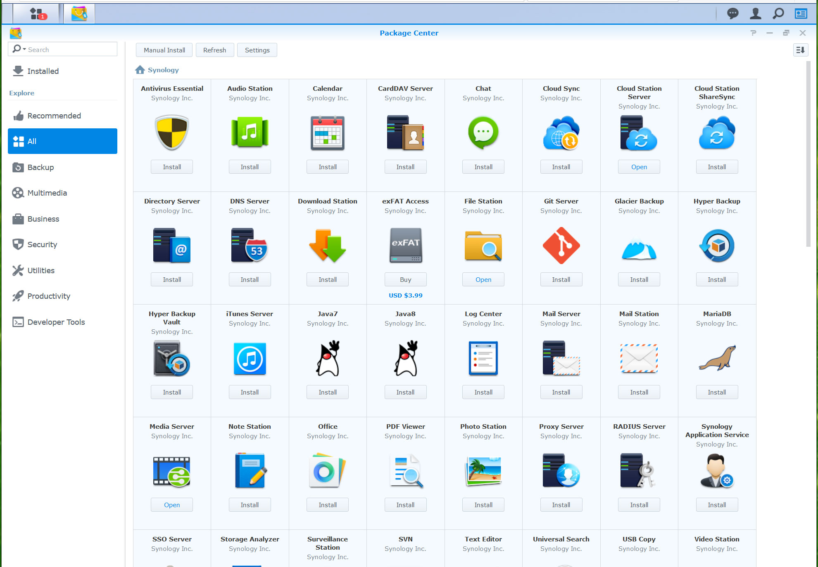Click the Package Center search field

[62, 49]
